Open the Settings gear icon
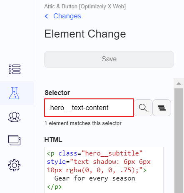 click(x=14, y=165)
